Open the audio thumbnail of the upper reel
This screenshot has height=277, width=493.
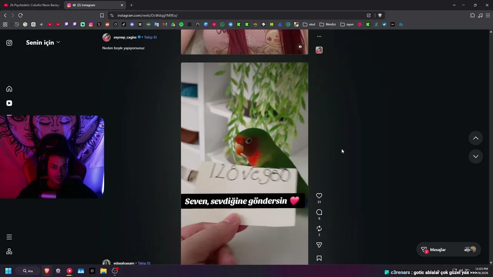pyautogui.click(x=319, y=50)
